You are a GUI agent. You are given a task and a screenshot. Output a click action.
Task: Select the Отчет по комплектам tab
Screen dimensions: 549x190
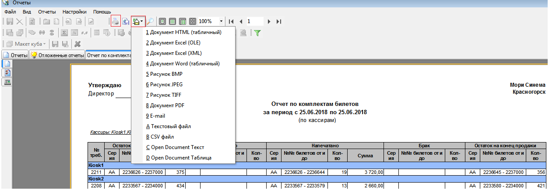109,55
